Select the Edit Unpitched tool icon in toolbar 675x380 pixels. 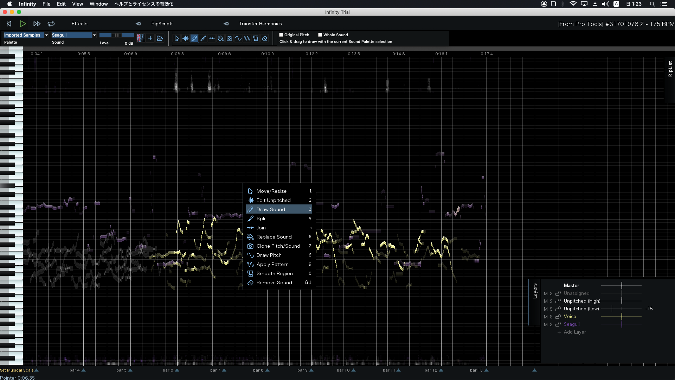tap(185, 38)
